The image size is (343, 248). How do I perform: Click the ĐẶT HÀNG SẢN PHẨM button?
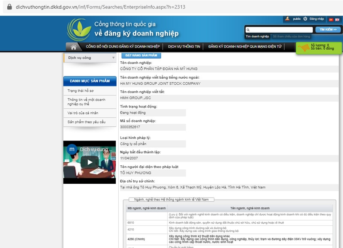[141, 55]
